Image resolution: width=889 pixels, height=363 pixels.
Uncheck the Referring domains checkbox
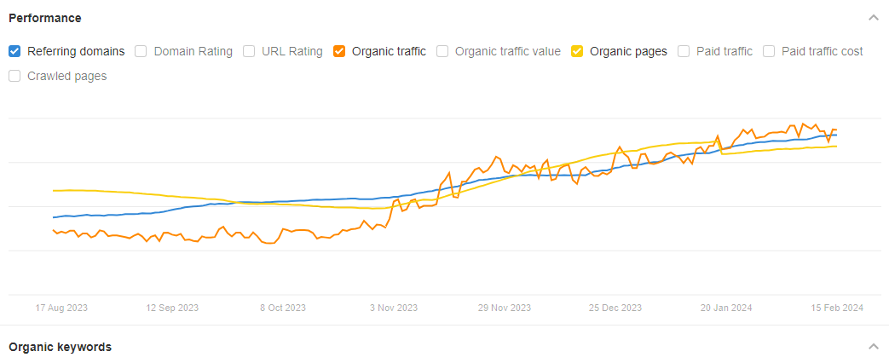click(14, 51)
